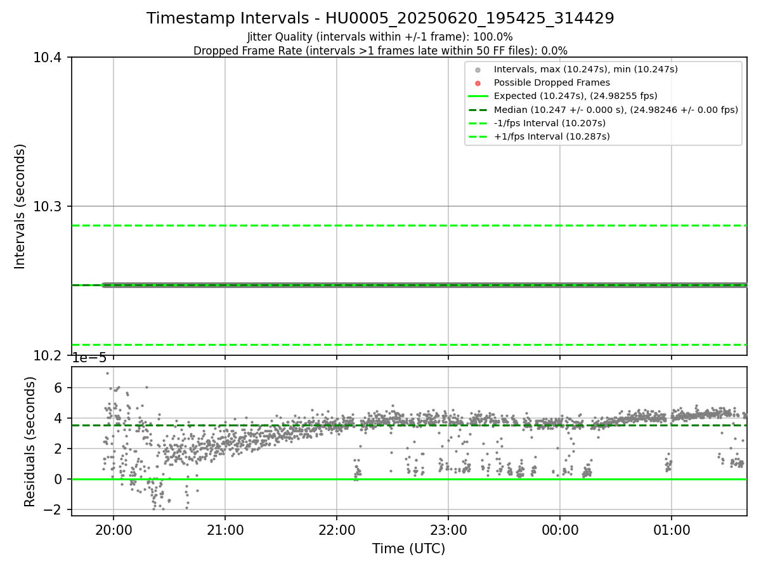
Task: Click the gray dot marker for Intervals in legend
Action: [478, 70]
